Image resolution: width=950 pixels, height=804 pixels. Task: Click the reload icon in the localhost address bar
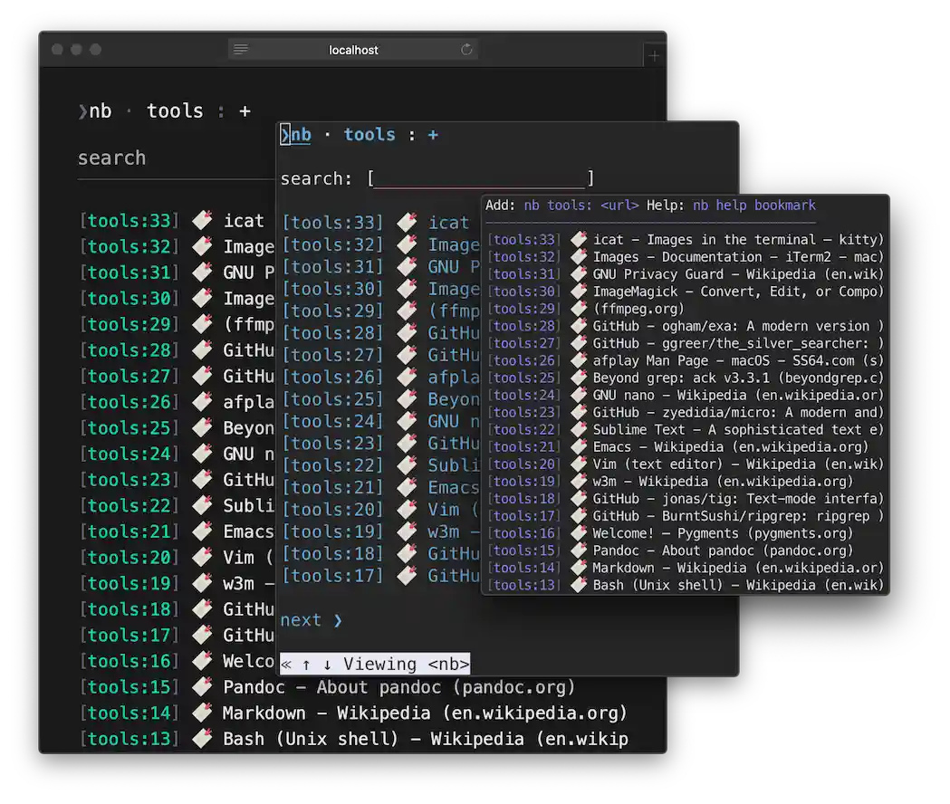[x=467, y=50]
